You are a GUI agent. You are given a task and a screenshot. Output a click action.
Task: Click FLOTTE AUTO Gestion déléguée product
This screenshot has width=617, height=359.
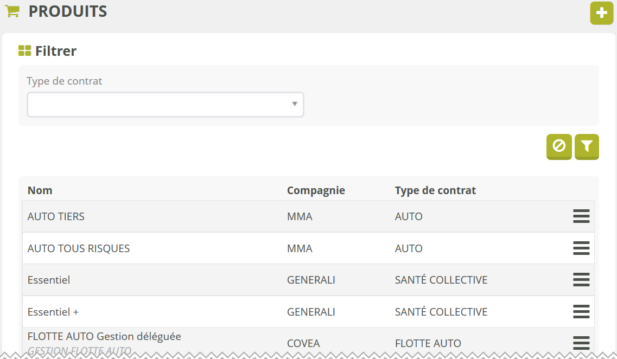[x=104, y=337]
